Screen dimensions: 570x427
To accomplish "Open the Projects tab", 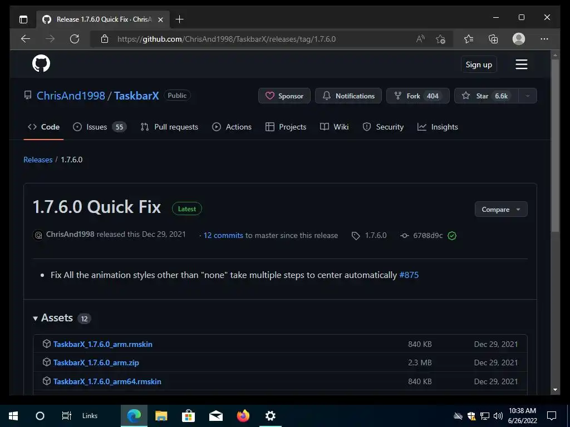I will [x=286, y=127].
